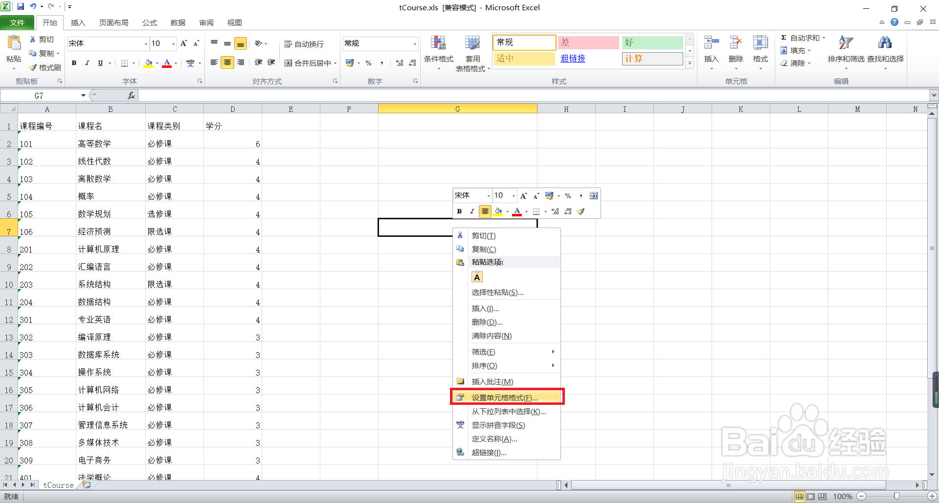Toggle Bold in the mini toolbar
Image resolution: width=939 pixels, height=503 pixels.
459,211
